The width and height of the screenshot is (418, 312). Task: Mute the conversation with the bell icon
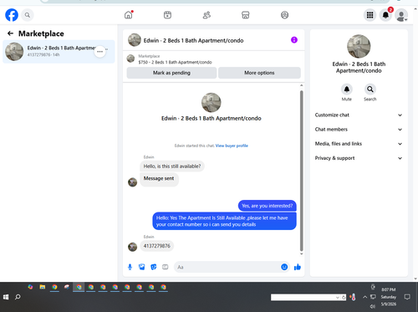click(347, 90)
